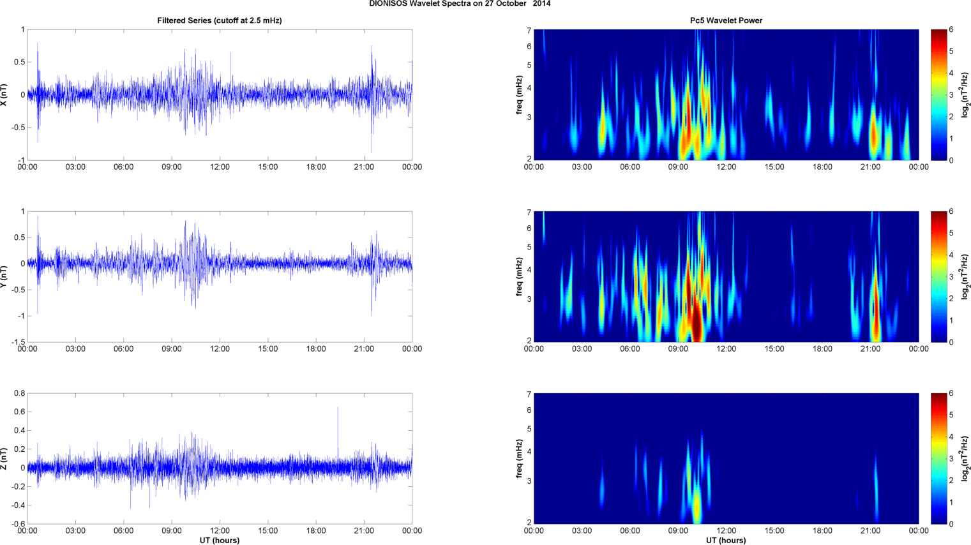Click the log2(nT²/Hz) label of the bottom colorbar

click(966, 459)
